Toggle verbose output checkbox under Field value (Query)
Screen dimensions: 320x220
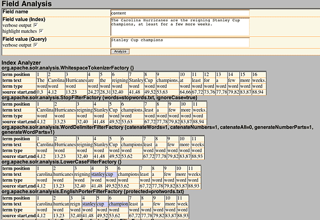(x=35, y=45)
